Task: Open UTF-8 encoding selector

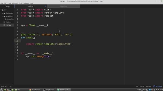Action: [x=142, y=86]
